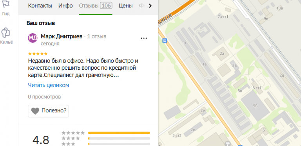The height and width of the screenshot is (146, 301).
Task: Mark review with Полезно? button
Action: 48,111
